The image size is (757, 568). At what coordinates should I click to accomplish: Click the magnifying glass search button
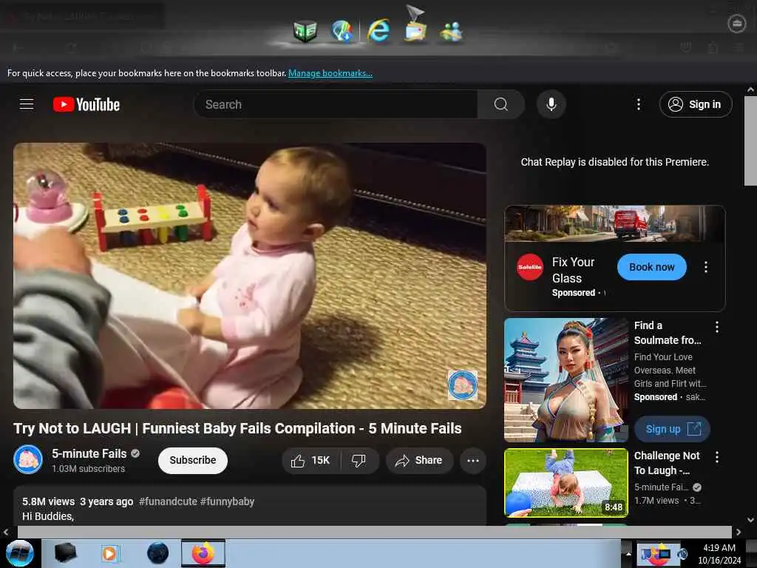coord(500,104)
